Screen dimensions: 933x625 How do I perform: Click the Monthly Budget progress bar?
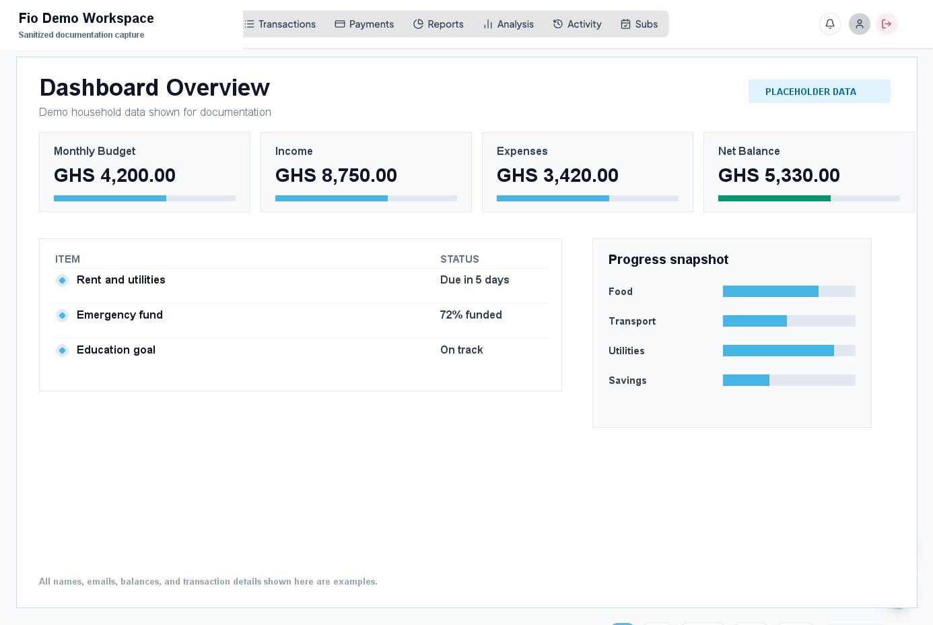(x=145, y=199)
